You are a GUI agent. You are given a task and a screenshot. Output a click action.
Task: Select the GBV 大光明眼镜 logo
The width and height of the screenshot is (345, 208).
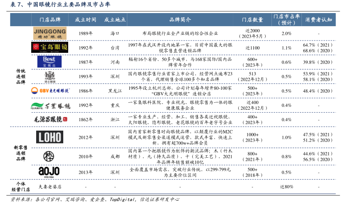tap(50, 91)
